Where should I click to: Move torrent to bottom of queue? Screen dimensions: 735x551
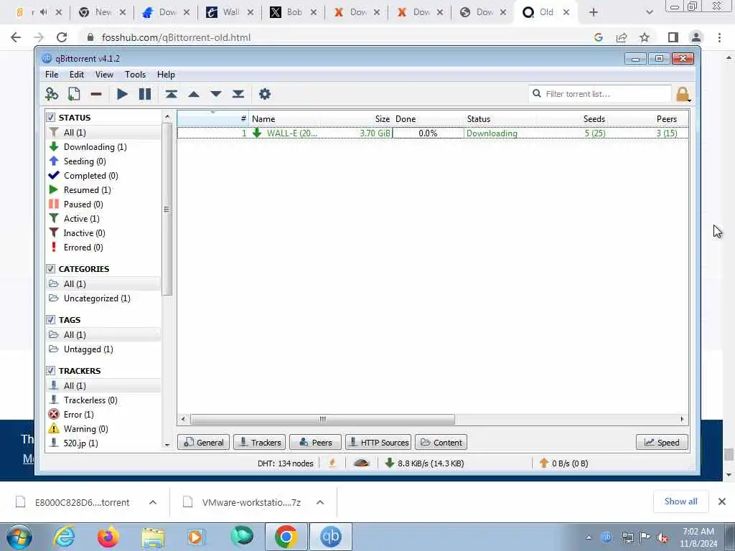click(238, 94)
